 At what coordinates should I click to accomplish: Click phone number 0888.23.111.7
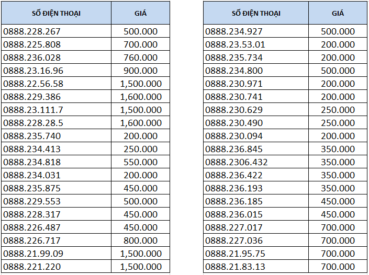point(33,110)
